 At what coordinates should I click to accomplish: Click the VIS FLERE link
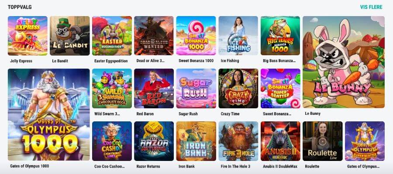[x=371, y=7]
